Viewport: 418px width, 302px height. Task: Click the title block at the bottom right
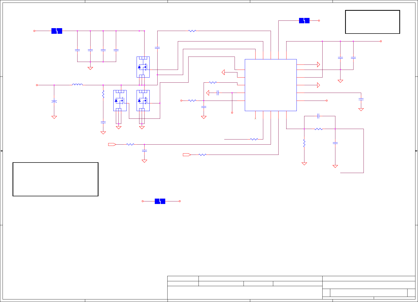click(x=291, y=288)
